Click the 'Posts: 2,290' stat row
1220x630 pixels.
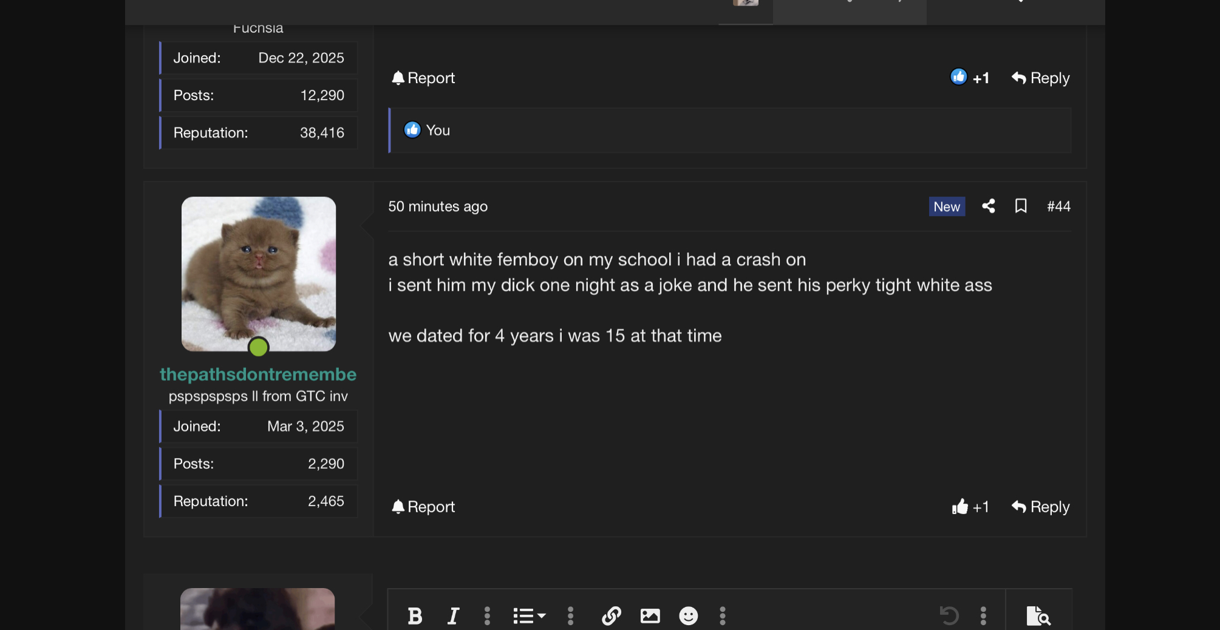[x=259, y=464]
